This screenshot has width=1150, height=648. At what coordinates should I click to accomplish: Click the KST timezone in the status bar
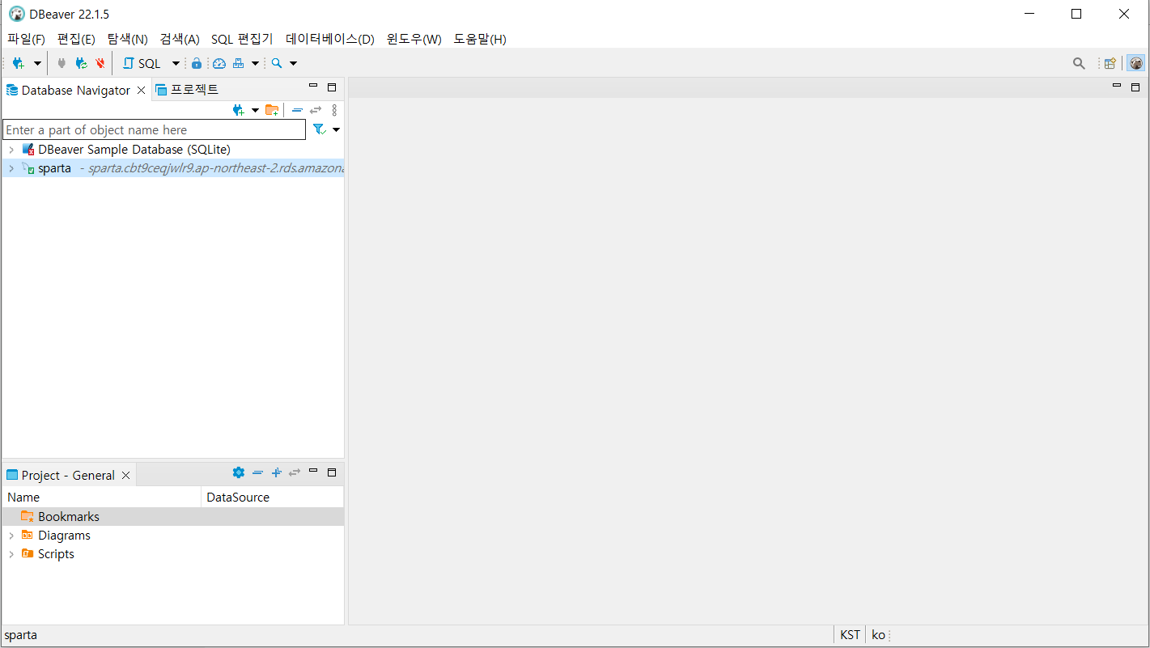click(x=850, y=635)
